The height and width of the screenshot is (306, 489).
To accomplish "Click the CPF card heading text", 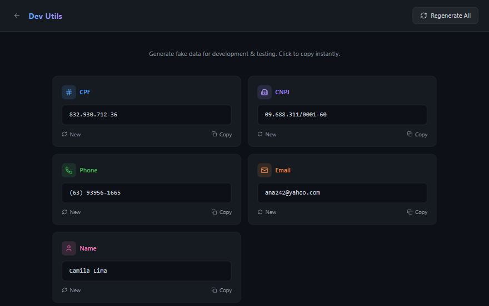I will pyautogui.click(x=85, y=93).
